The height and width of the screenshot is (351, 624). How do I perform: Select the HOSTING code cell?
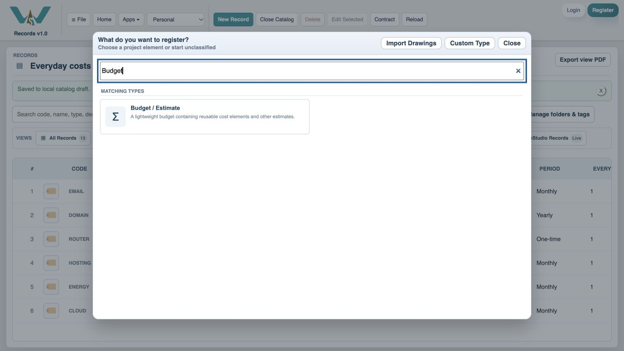pos(80,263)
